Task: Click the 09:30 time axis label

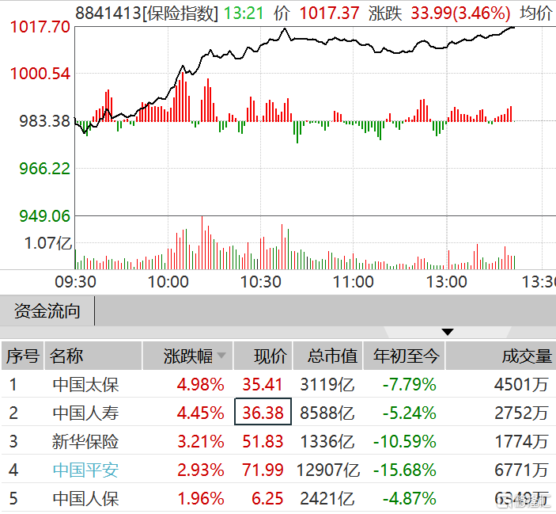Action: pos(75,282)
